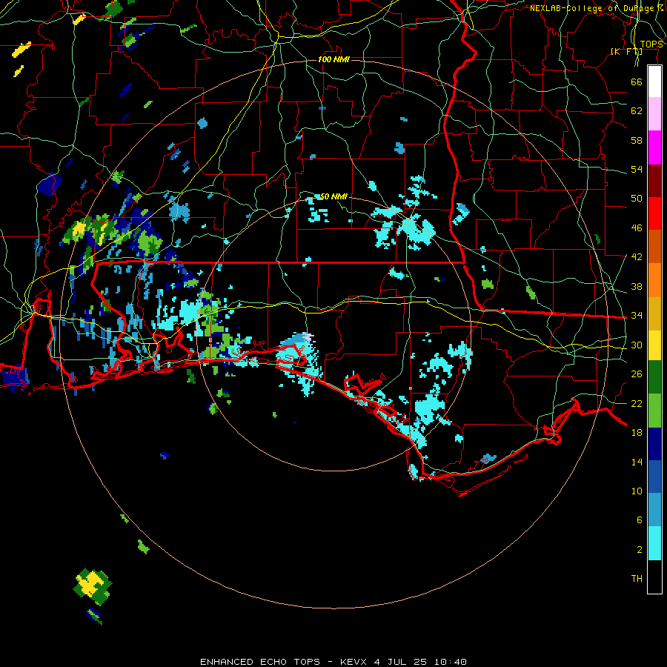Click legend value "38"
This screenshot has height=667, width=667.
pos(637,286)
